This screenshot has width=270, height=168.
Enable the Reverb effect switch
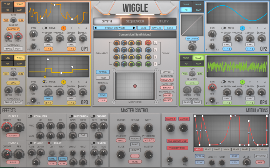(x=92, y=143)
